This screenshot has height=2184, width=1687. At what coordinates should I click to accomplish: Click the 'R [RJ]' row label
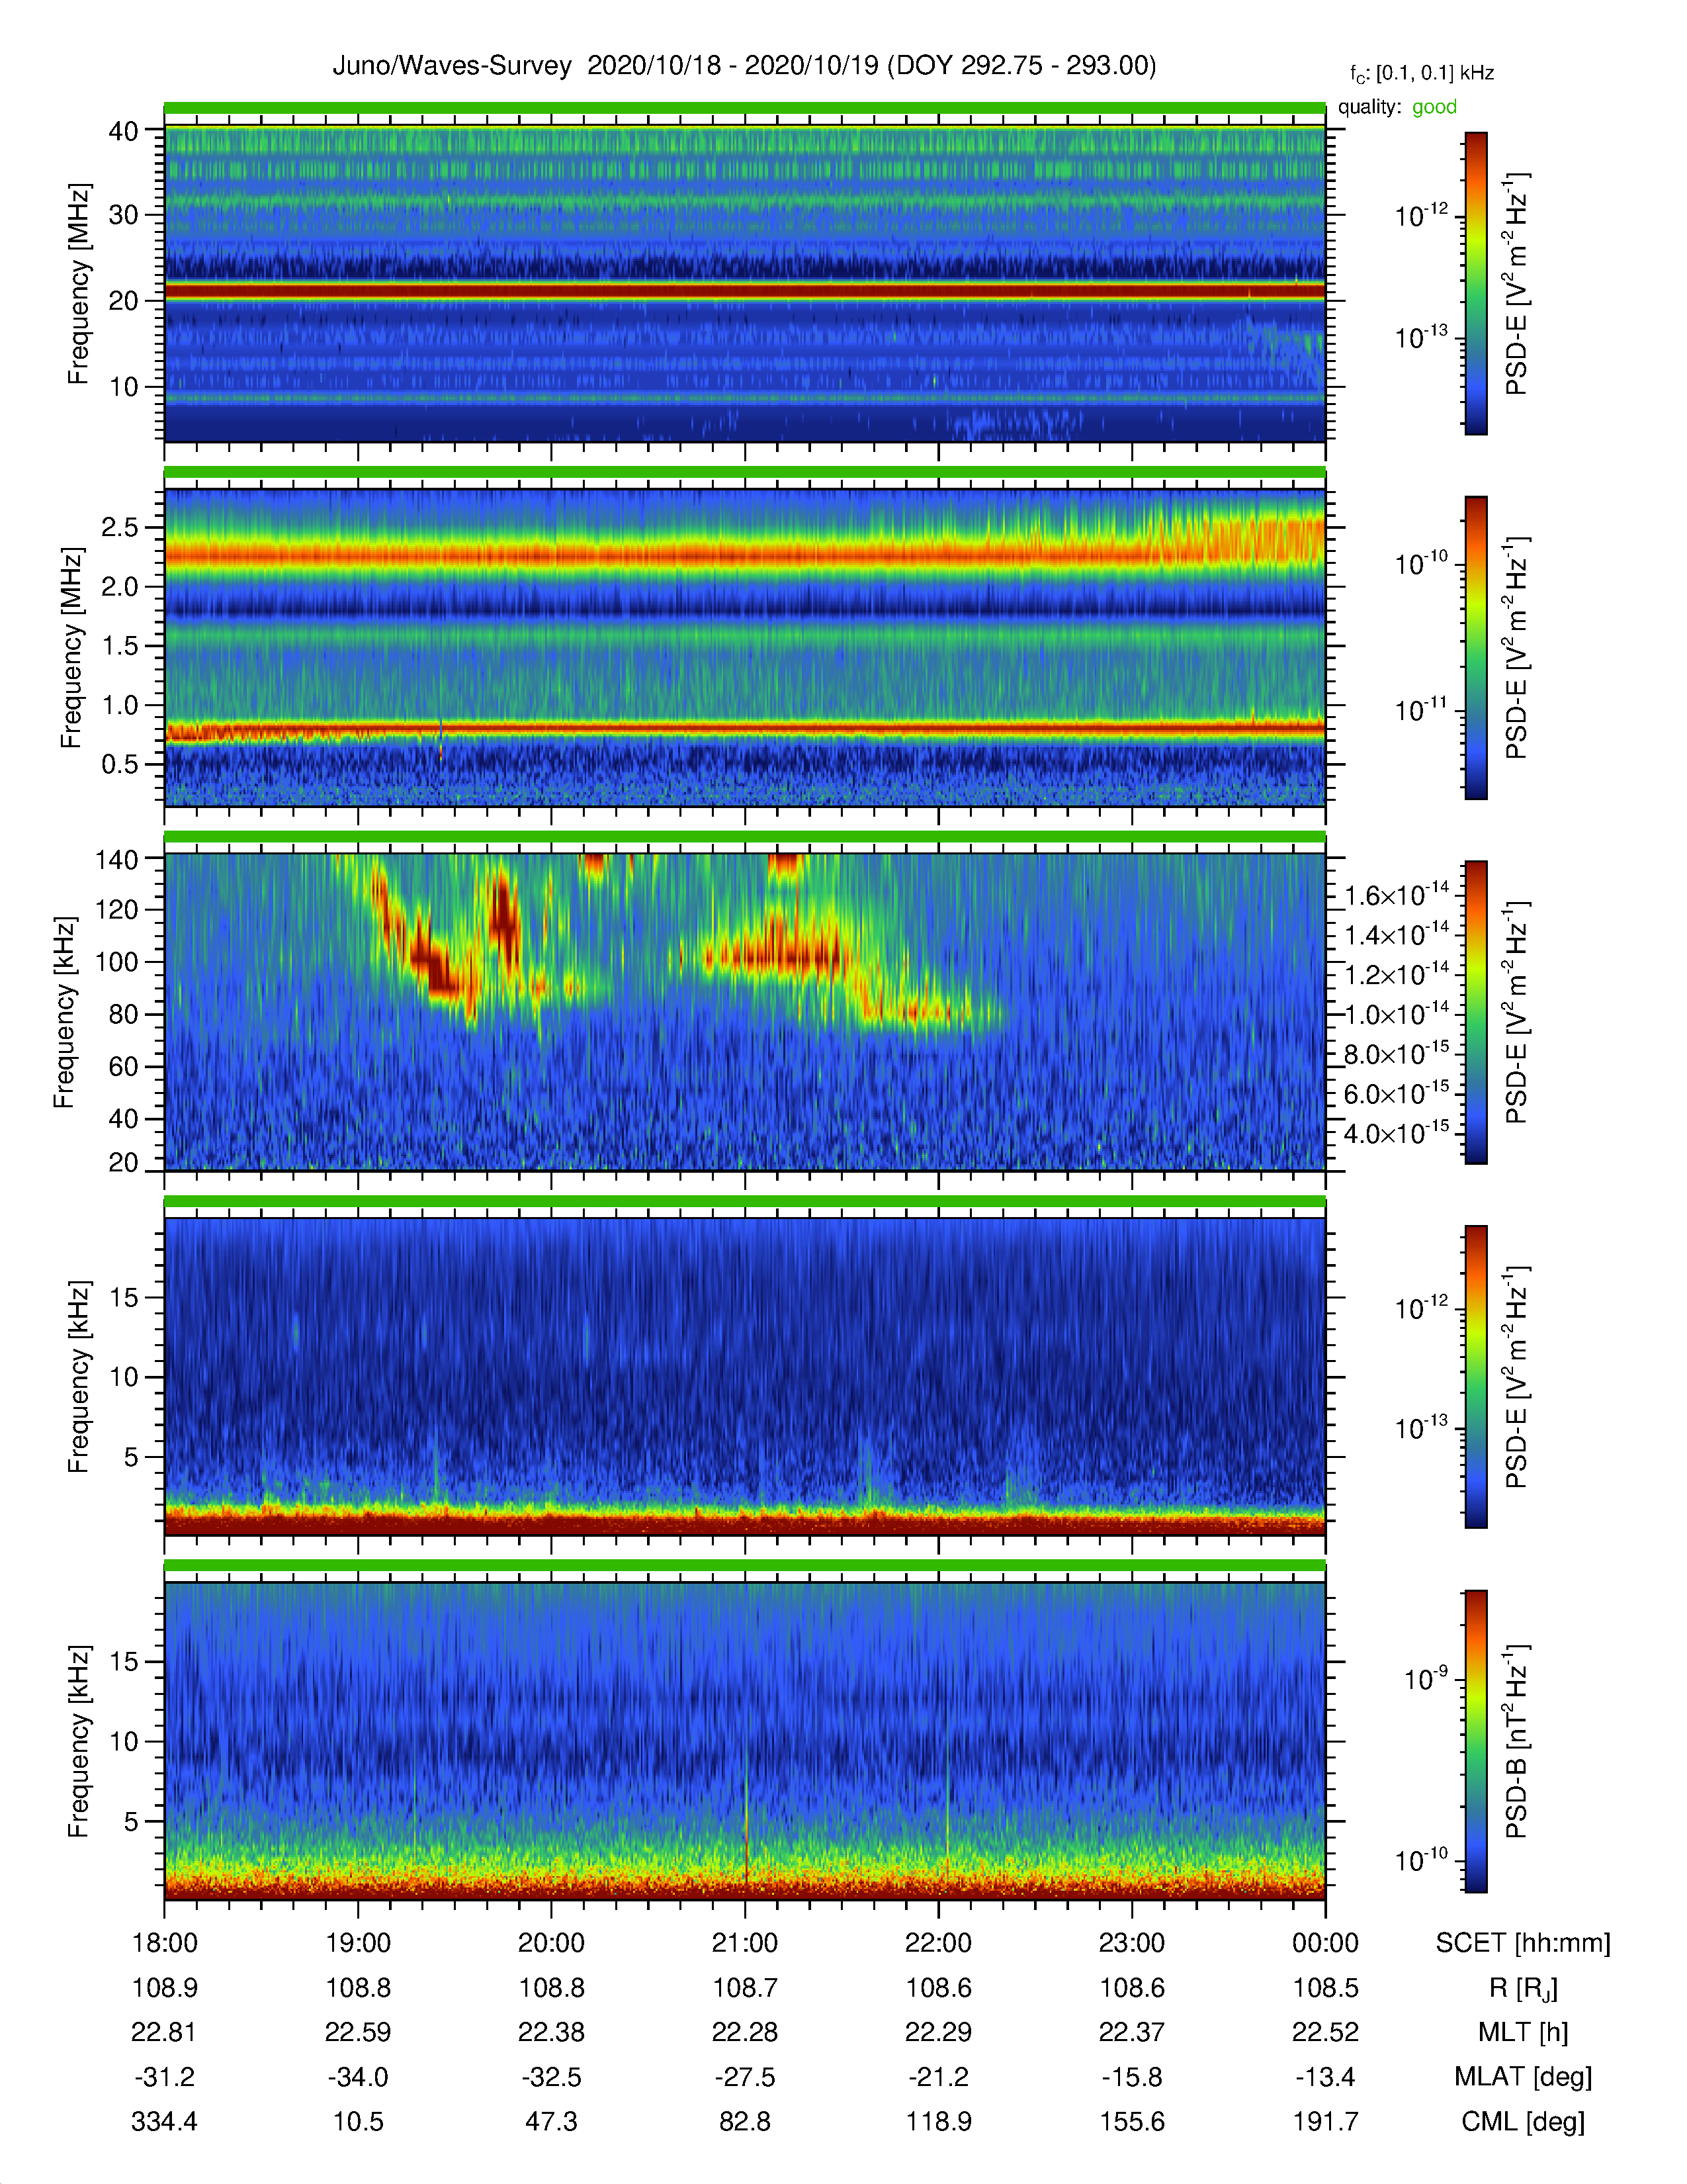coord(1523,1988)
